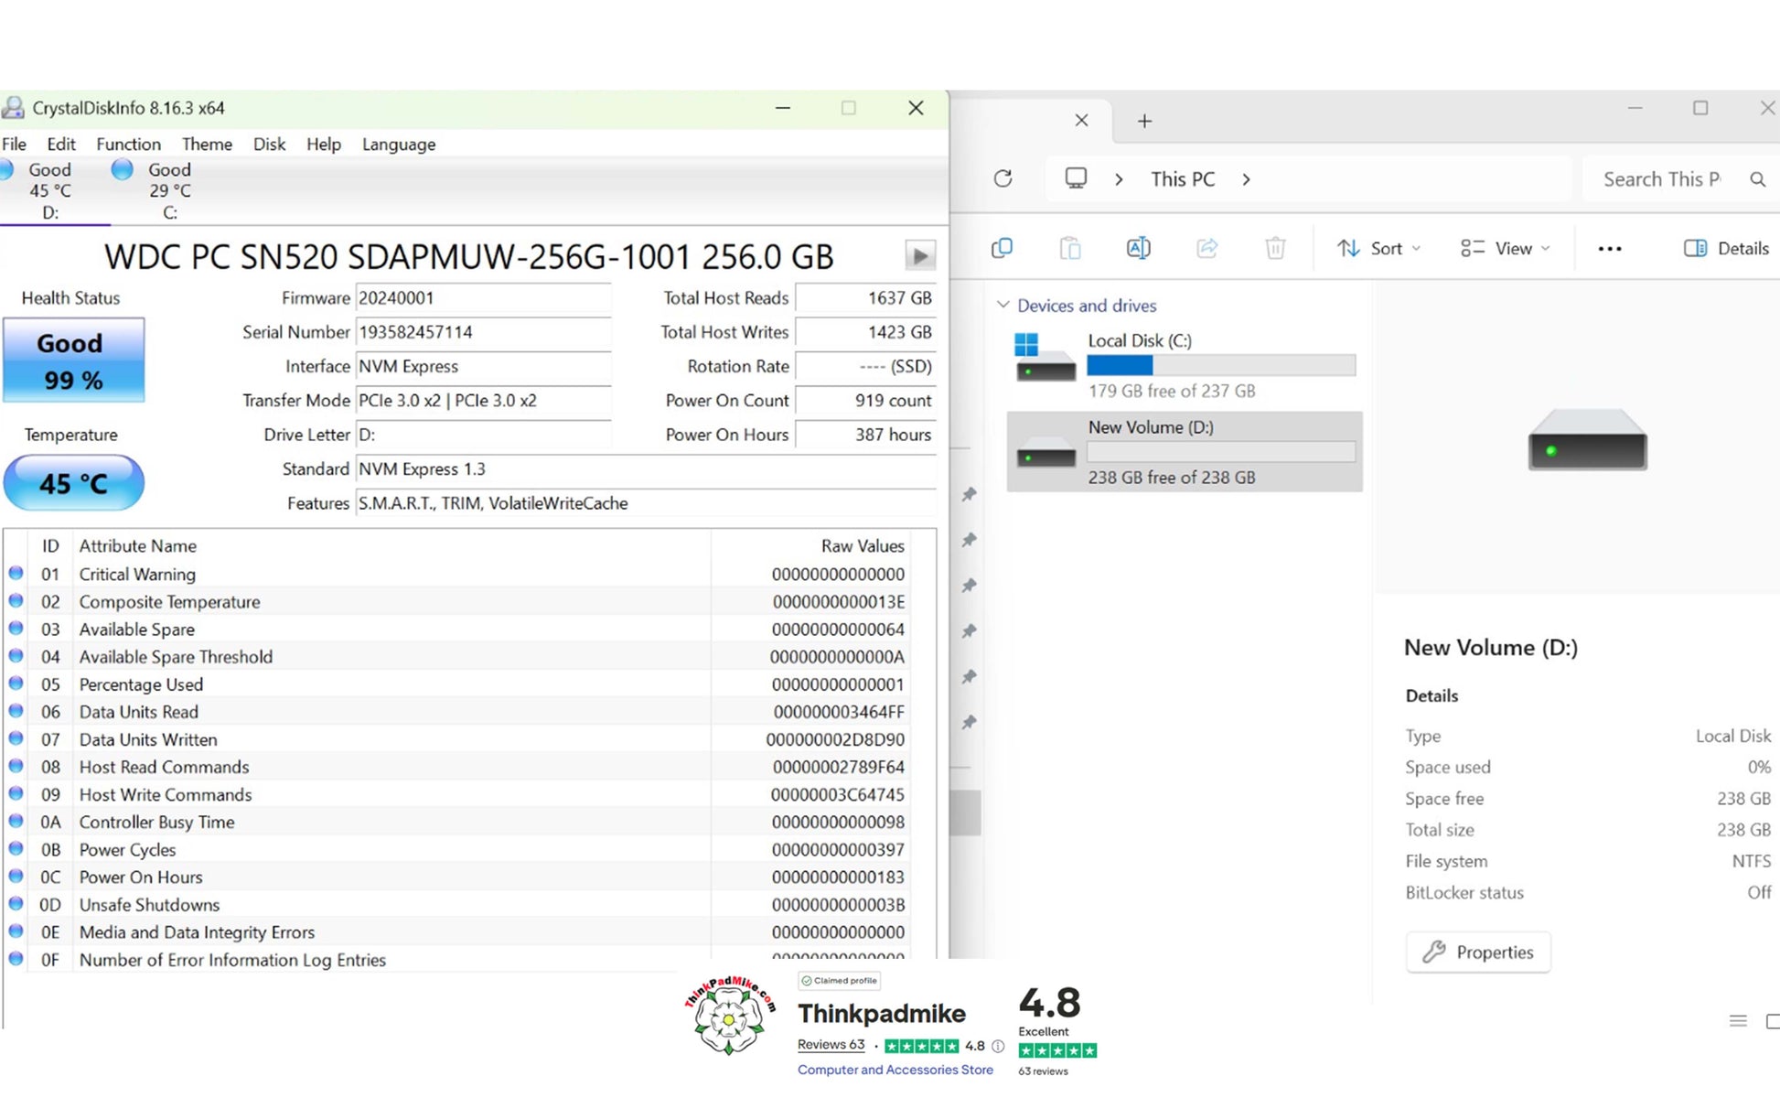The width and height of the screenshot is (1780, 1119).
Task: Click the Local Disk (C:) usage bar
Action: [x=1221, y=365]
